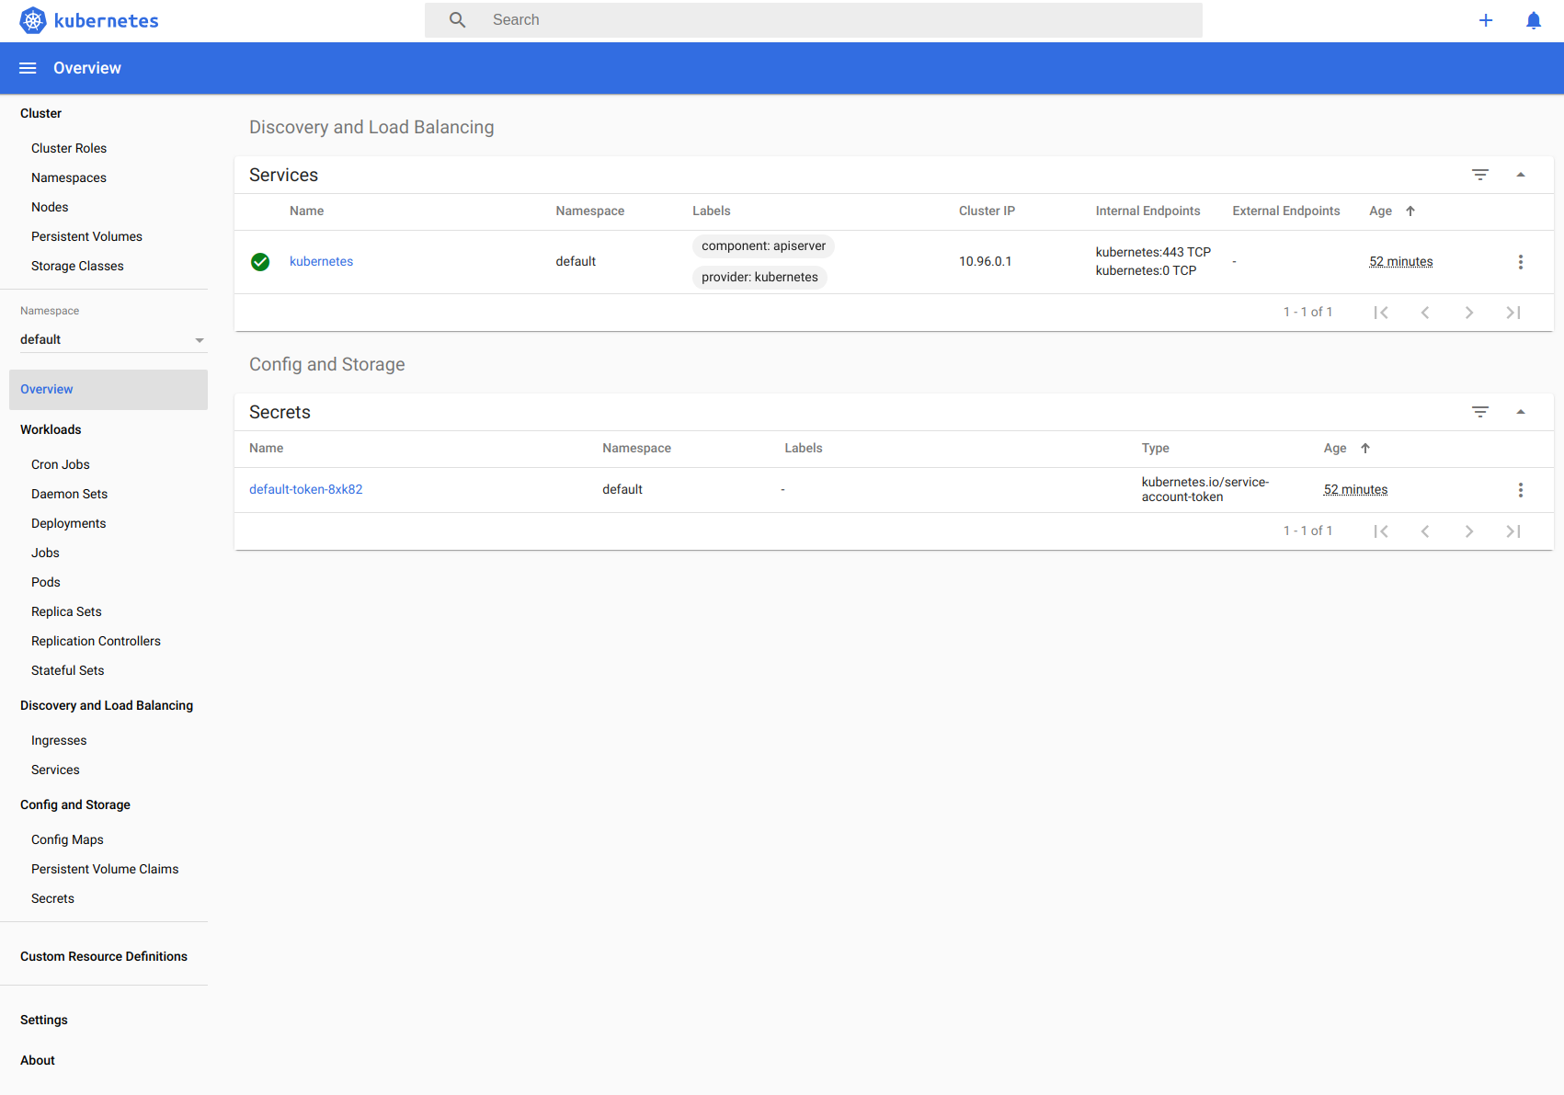Open Config and Storage sidebar section
This screenshot has width=1564, height=1095.
[x=75, y=804]
